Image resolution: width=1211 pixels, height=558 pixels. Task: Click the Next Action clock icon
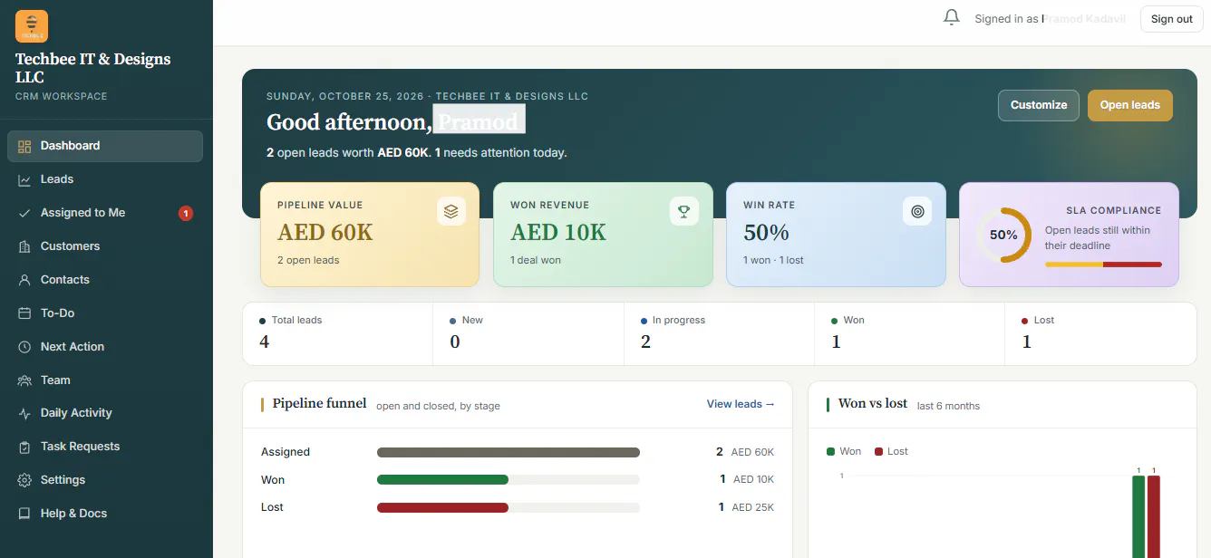(x=24, y=347)
